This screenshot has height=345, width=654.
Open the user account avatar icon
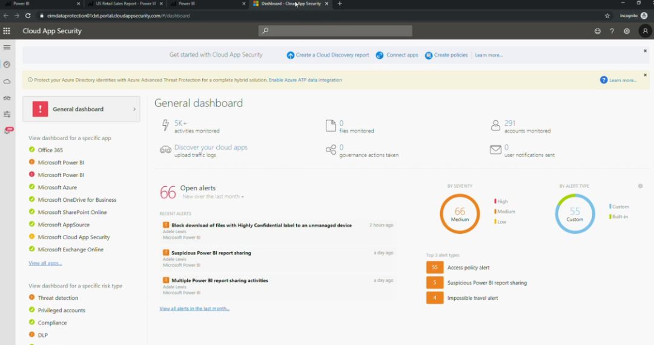646,31
